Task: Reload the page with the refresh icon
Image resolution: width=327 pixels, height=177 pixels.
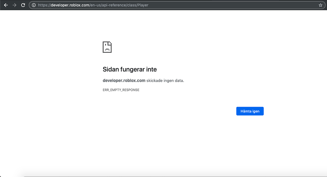Action: pyautogui.click(x=23, y=5)
